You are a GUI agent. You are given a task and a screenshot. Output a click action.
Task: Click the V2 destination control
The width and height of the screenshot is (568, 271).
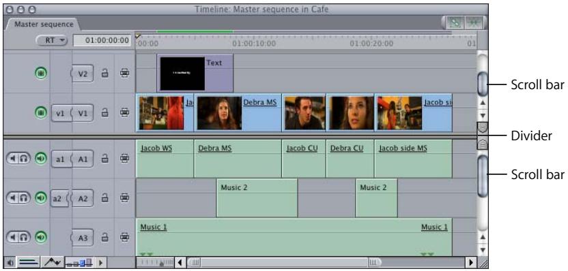click(82, 74)
